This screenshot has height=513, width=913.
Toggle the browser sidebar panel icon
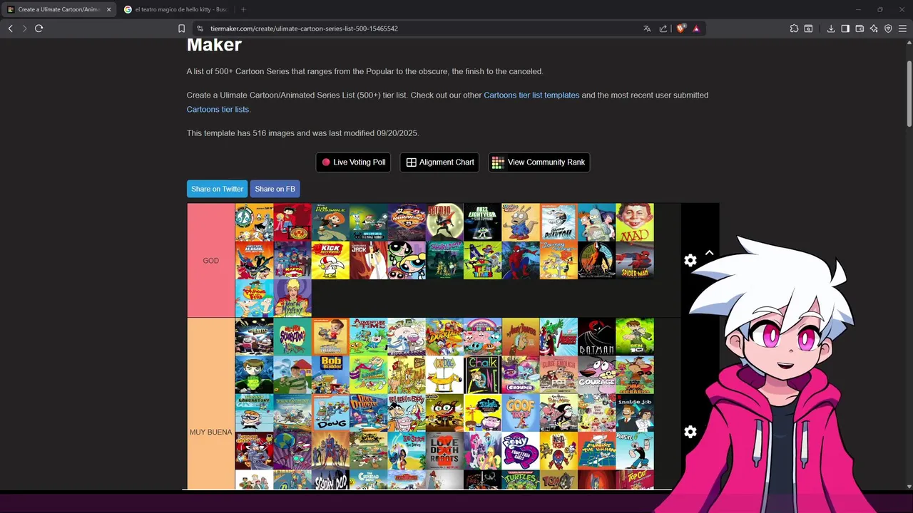point(845,28)
